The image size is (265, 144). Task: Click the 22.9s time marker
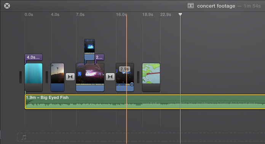pyautogui.click(x=166, y=15)
